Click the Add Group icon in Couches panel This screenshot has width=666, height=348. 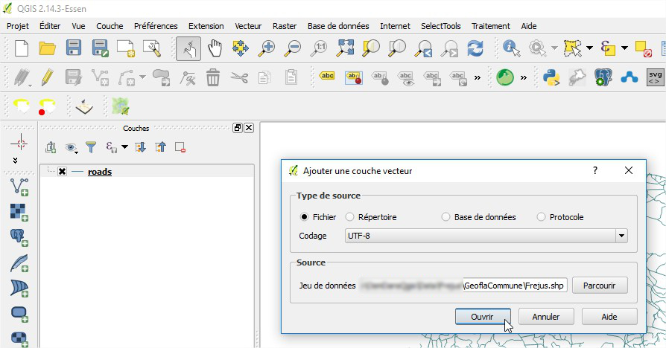click(51, 147)
